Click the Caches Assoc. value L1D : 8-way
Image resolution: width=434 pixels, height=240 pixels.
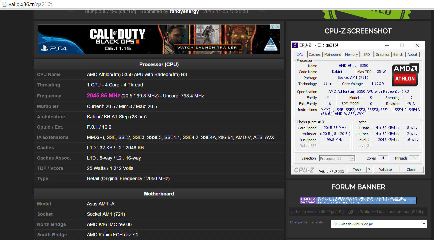(114, 158)
